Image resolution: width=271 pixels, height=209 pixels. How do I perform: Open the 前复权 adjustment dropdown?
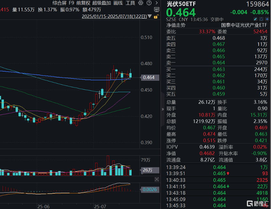(x=83, y=3)
